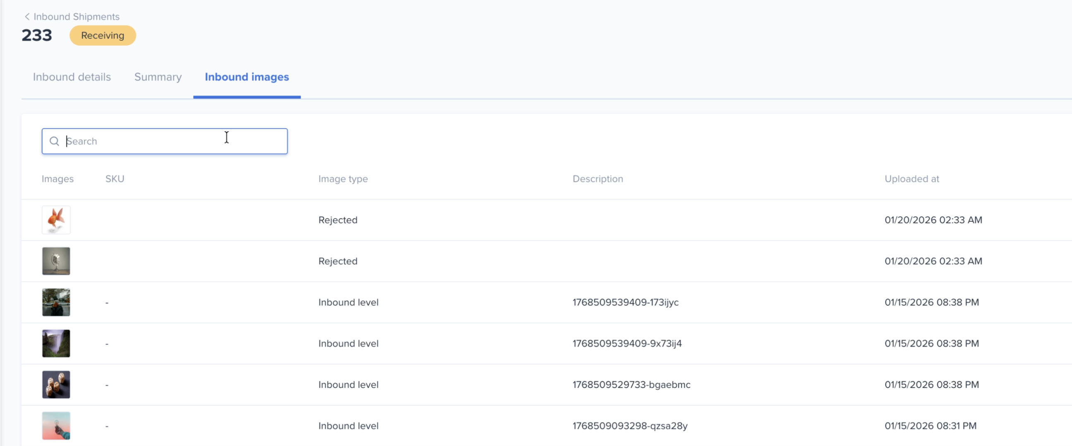Open the waterfall image thumbnail
Image resolution: width=1072 pixels, height=446 pixels.
point(56,343)
